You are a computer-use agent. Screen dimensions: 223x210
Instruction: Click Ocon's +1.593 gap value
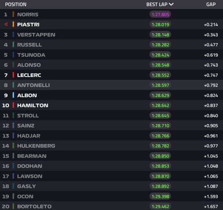pyautogui.click(x=211, y=197)
